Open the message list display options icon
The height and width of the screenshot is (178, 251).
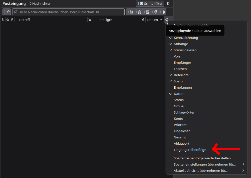click(x=169, y=3)
